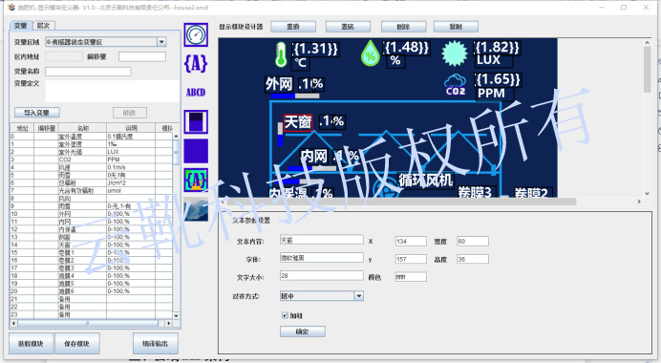Click the 导入变量 button
661x363 pixels.
[36, 113]
